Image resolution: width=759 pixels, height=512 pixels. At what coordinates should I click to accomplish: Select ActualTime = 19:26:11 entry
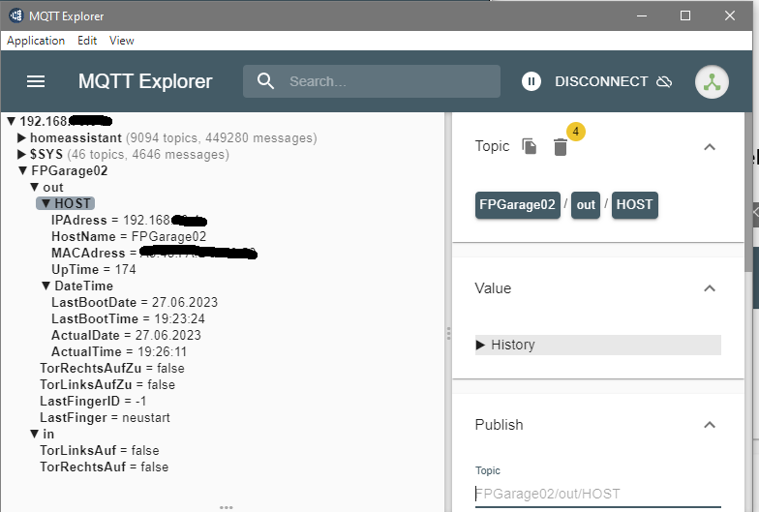point(119,352)
